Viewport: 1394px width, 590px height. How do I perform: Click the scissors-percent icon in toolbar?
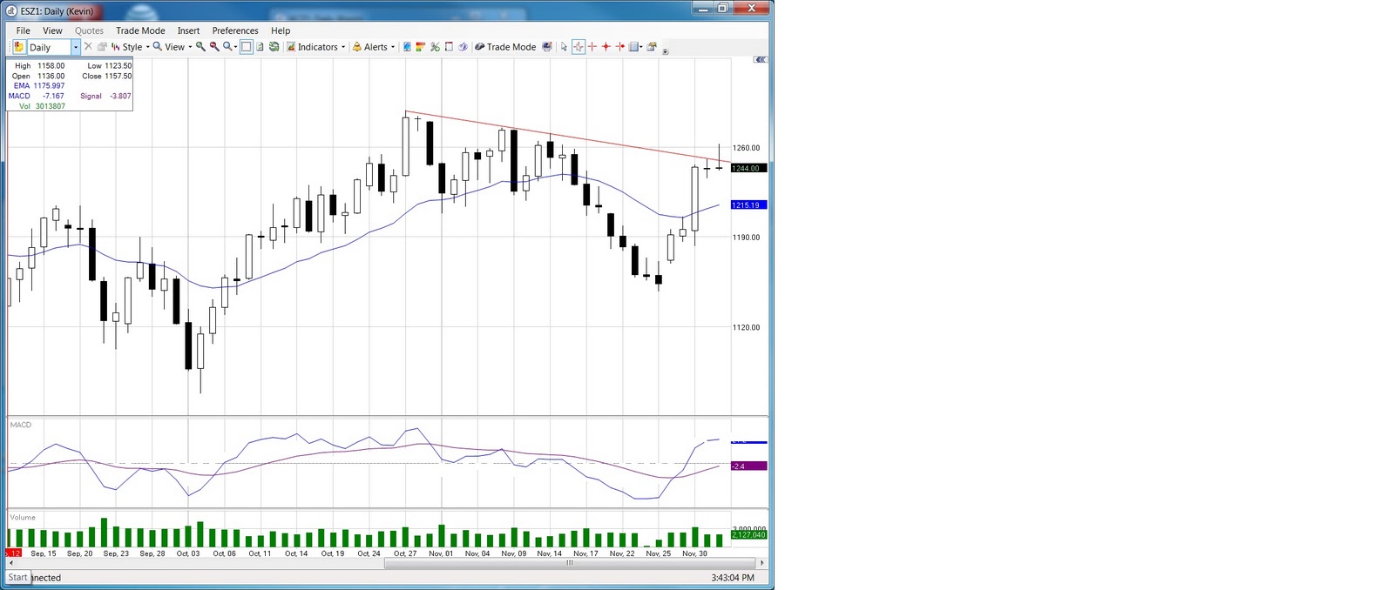435,47
